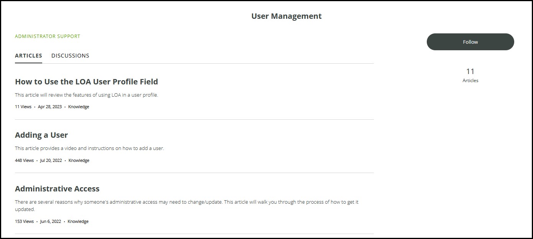Click the Knowledge label under Adding a User
The image size is (533, 239).
point(79,160)
